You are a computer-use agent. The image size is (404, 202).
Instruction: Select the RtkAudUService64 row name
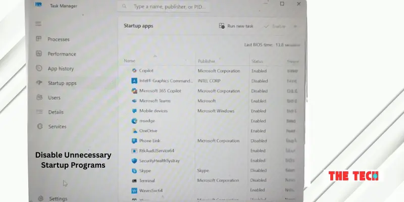coord(157,150)
